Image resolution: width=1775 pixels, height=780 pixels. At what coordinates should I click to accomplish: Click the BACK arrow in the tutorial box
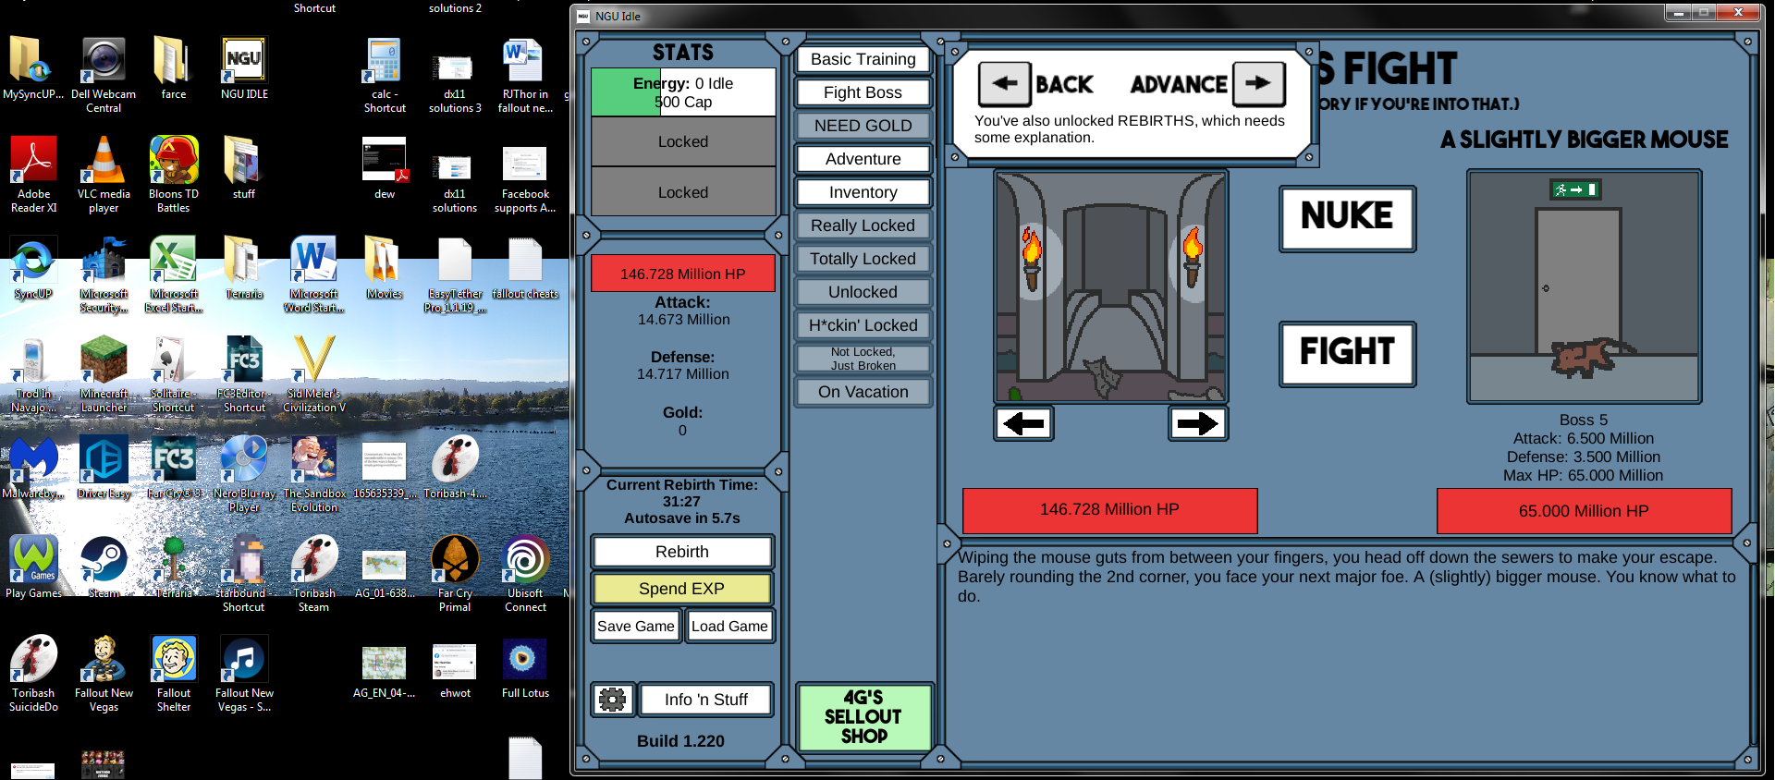[1005, 84]
